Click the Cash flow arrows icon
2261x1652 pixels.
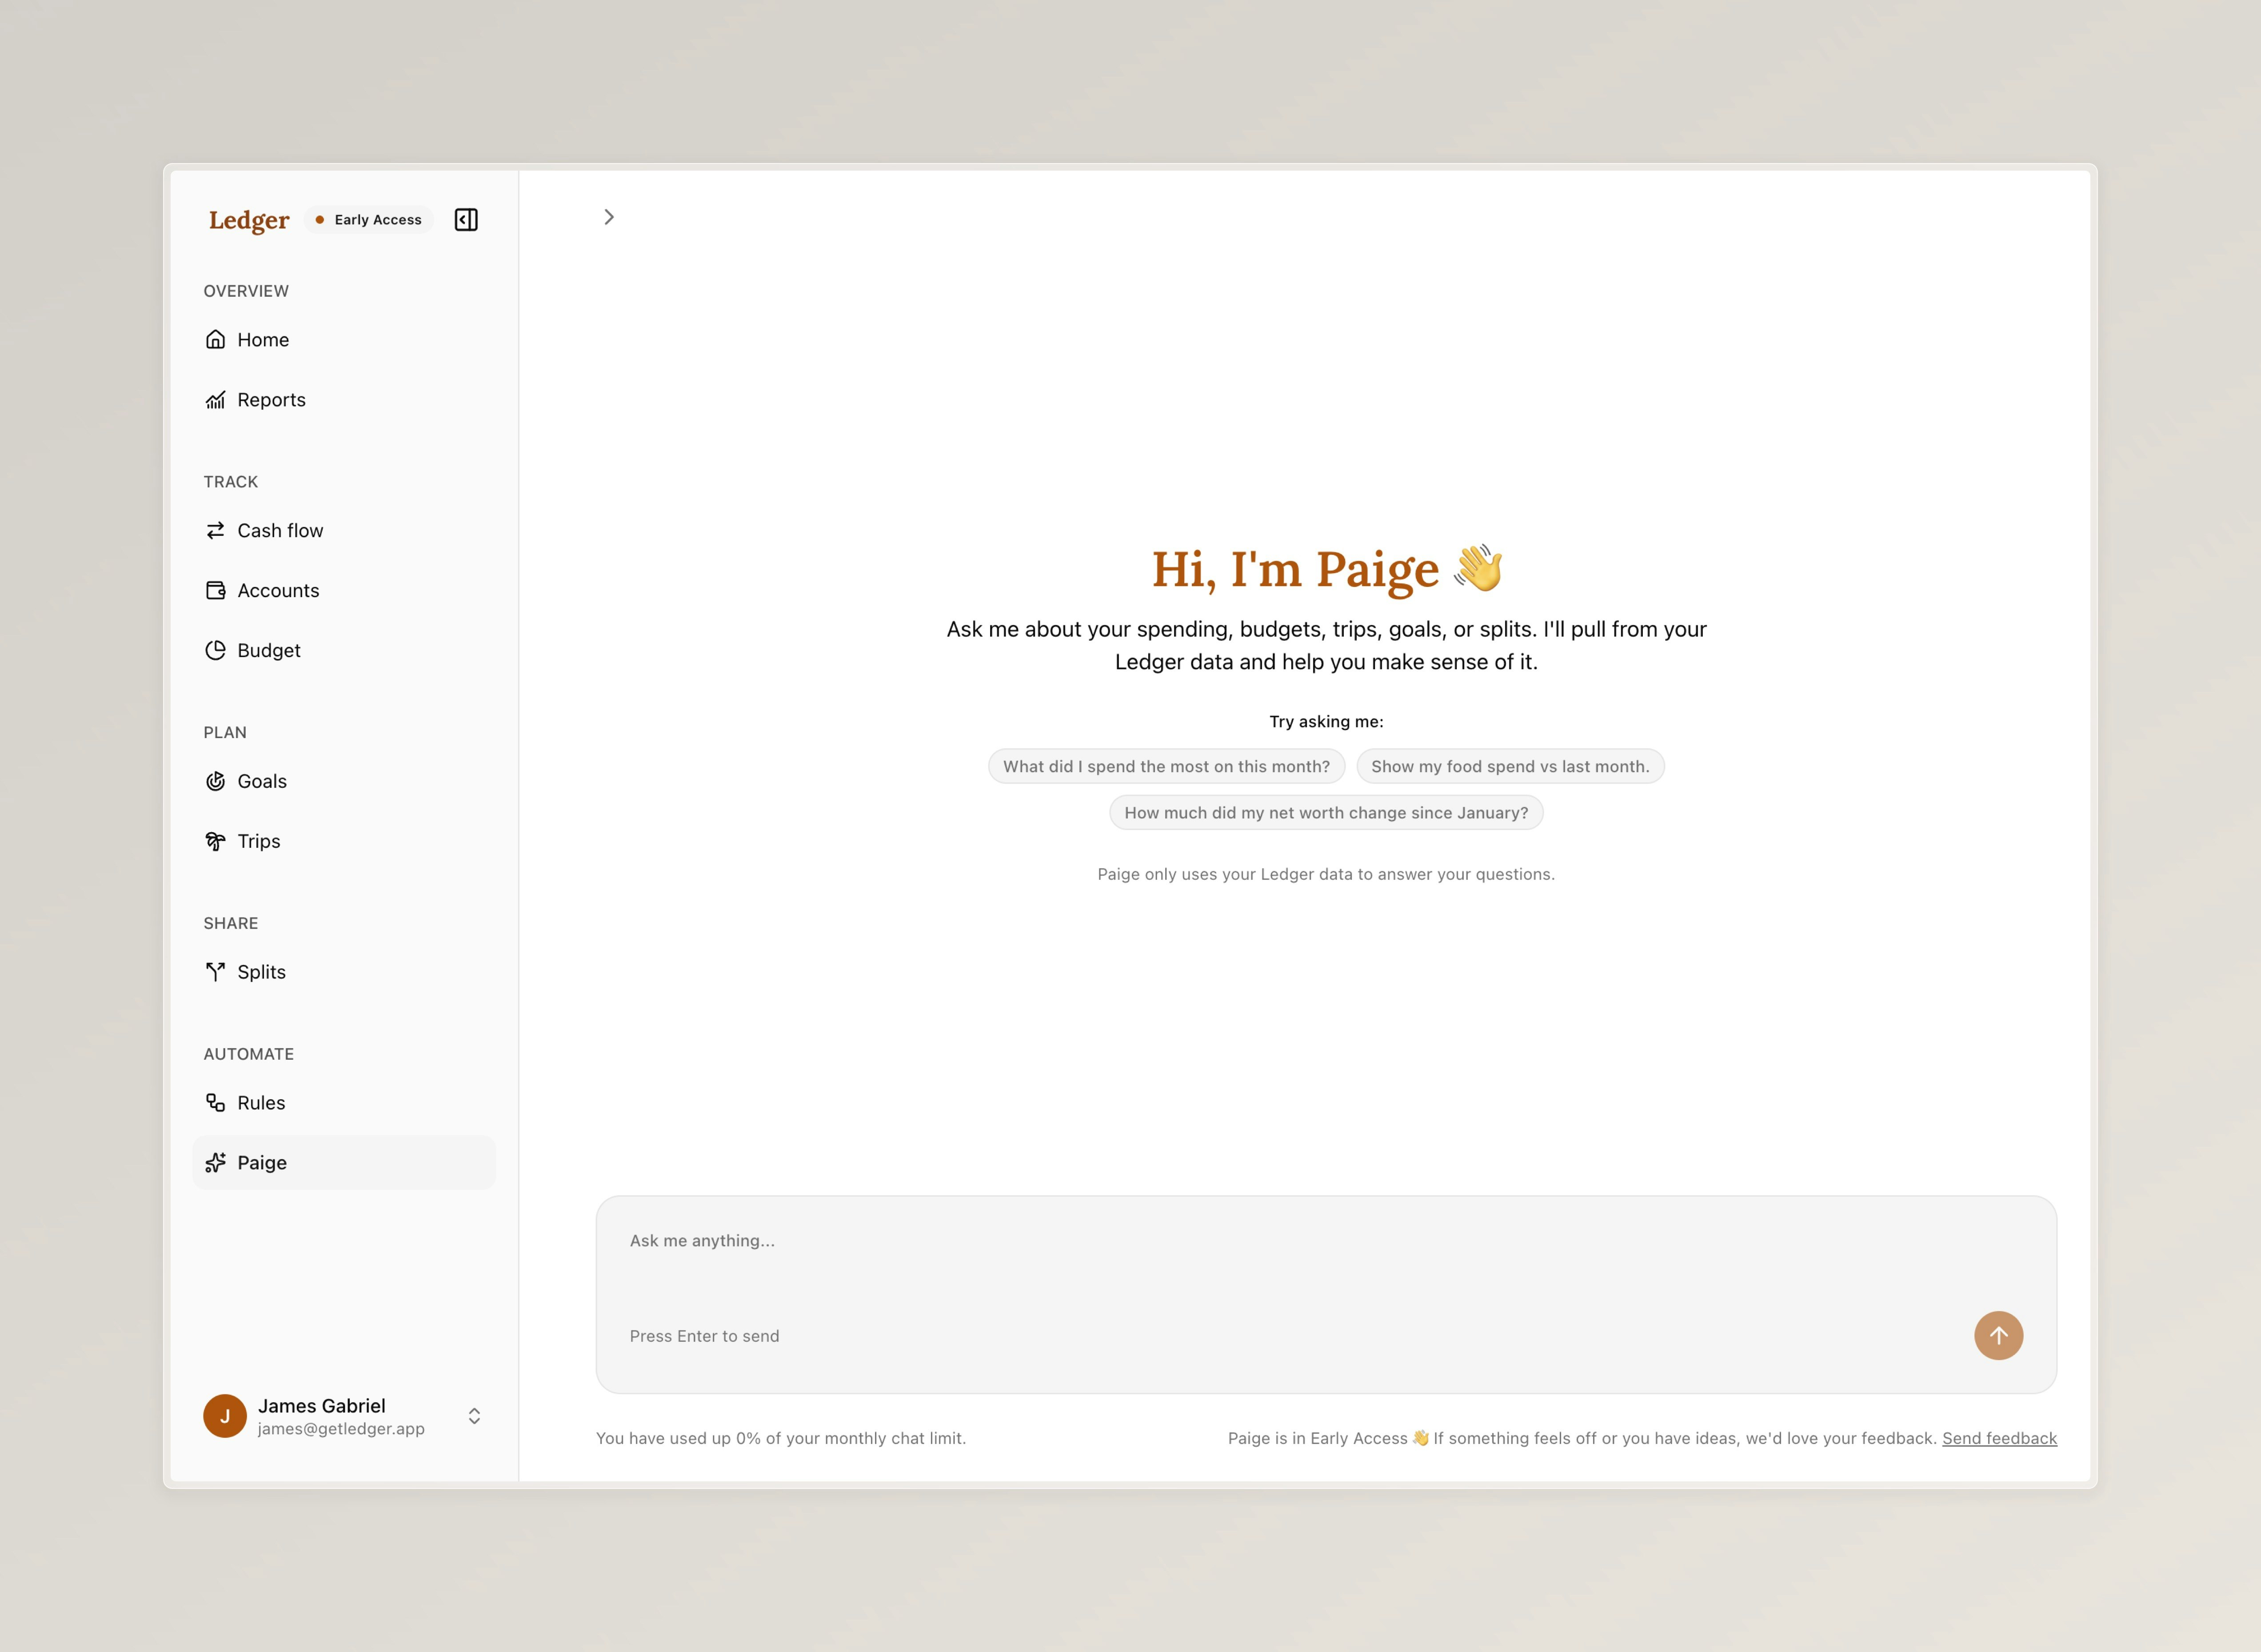click(215, 531)
